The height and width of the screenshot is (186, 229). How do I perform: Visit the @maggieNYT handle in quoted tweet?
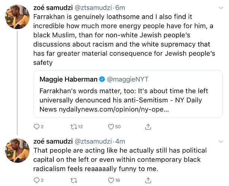128,79
